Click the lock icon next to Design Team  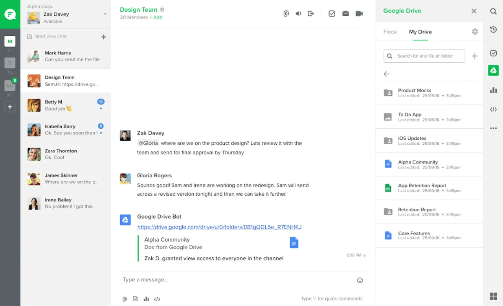point(163,9)
